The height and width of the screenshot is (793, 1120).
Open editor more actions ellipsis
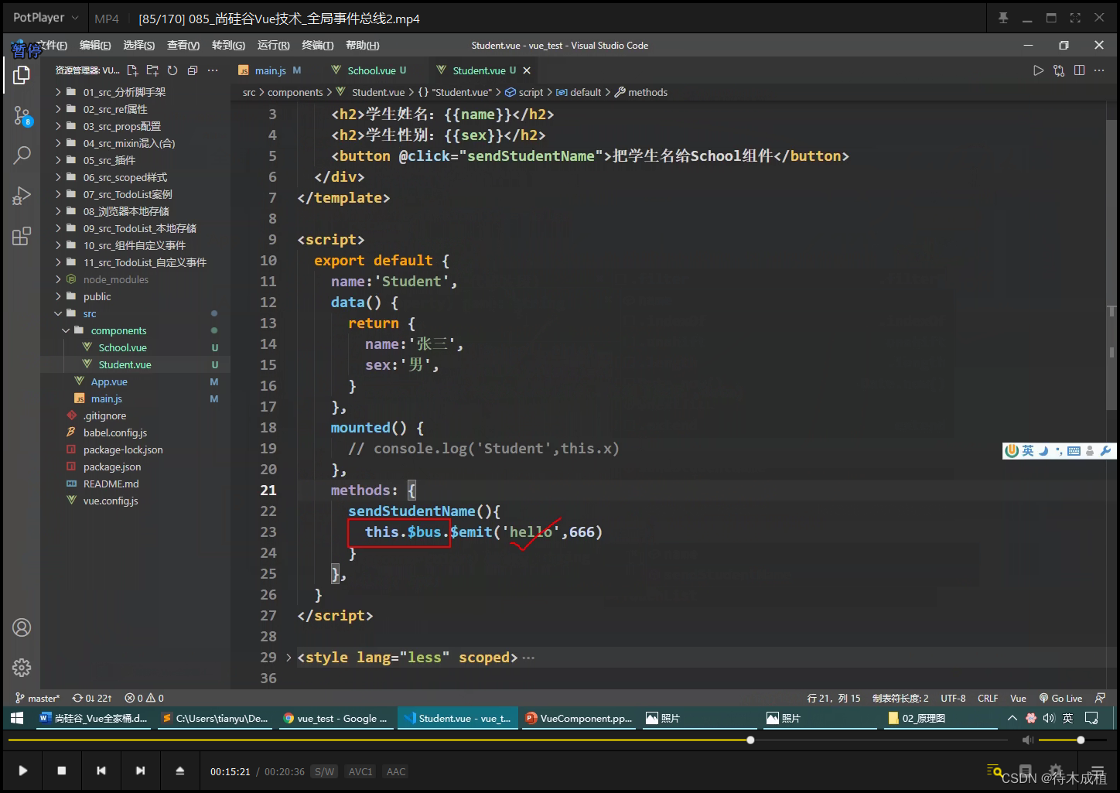pos(1099,70)
